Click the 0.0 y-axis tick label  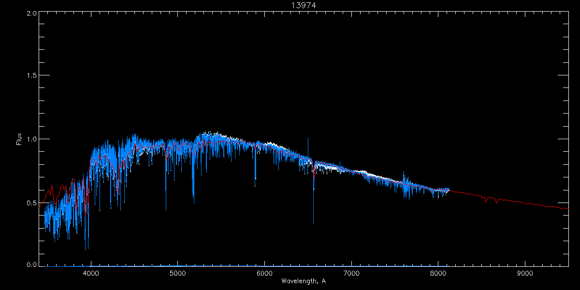click(x=31, y=265)
